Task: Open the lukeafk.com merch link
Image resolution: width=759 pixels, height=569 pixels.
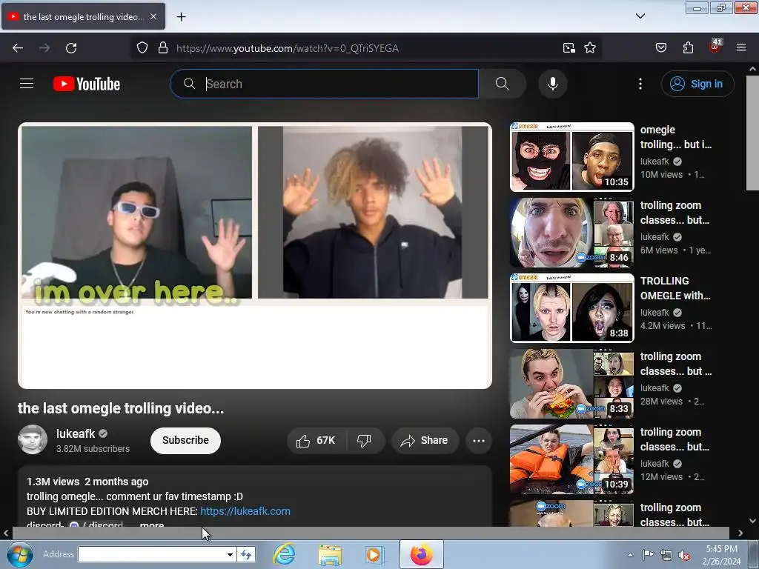Action: tap(245, 511)
